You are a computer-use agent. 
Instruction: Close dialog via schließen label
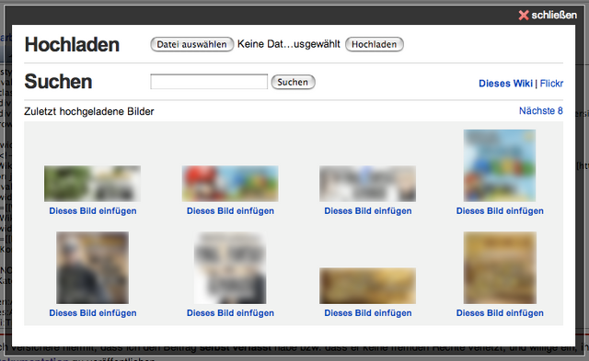pos(554,15)
